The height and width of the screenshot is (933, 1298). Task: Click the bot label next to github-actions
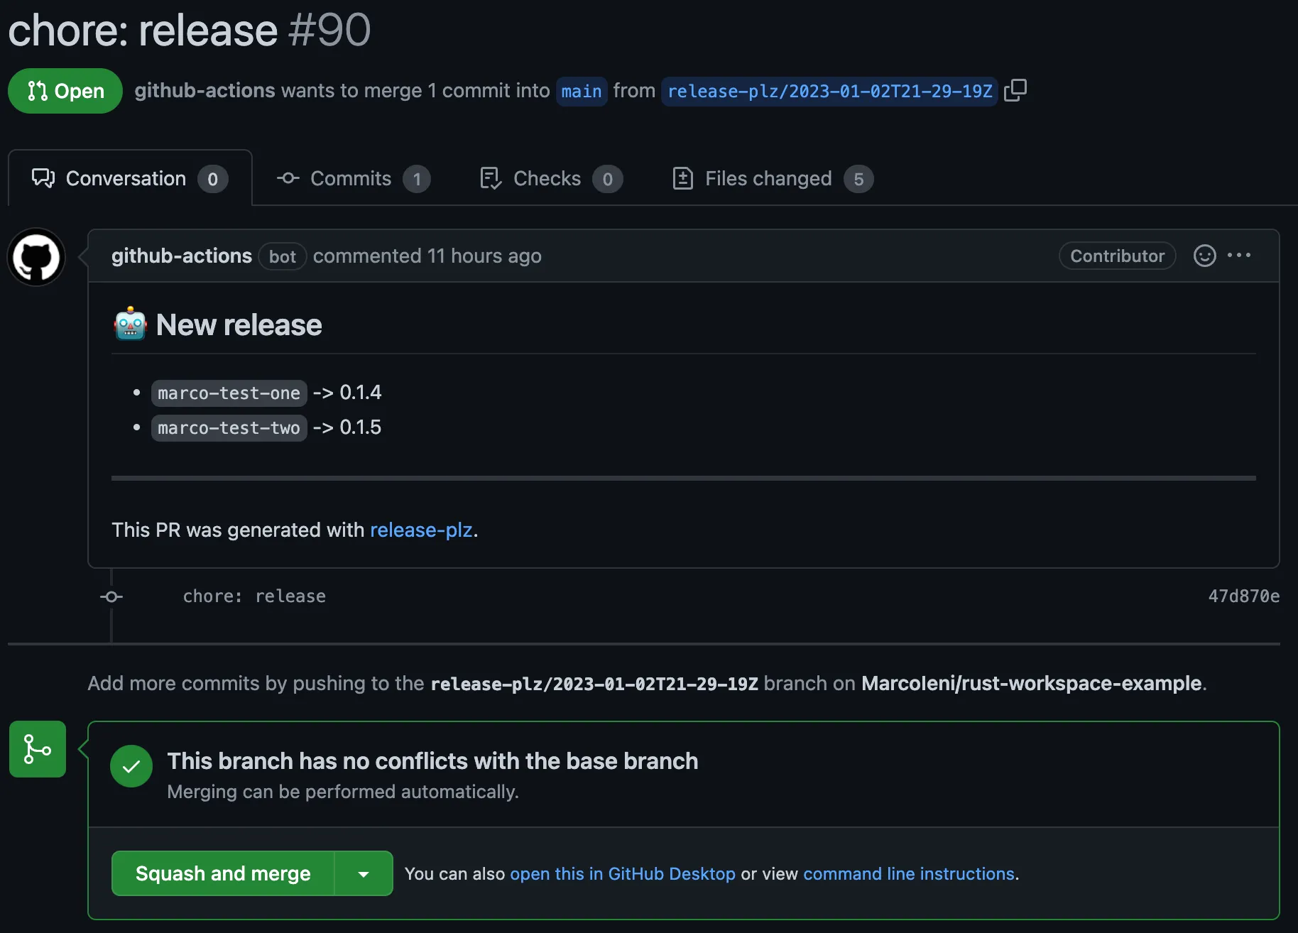coord(283,256)
